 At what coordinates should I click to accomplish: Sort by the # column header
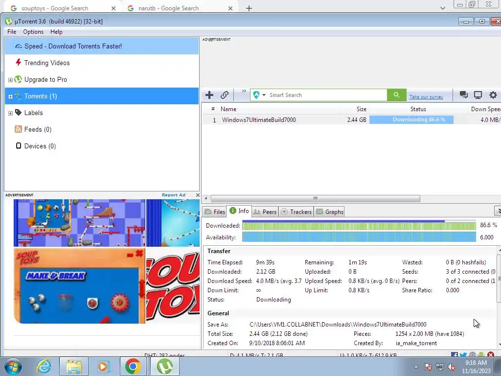click(213, 109)
